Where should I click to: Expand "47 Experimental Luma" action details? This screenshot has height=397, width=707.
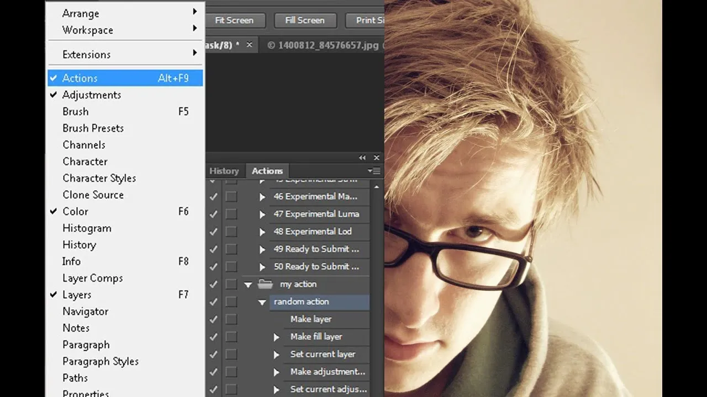coord(262,214)
